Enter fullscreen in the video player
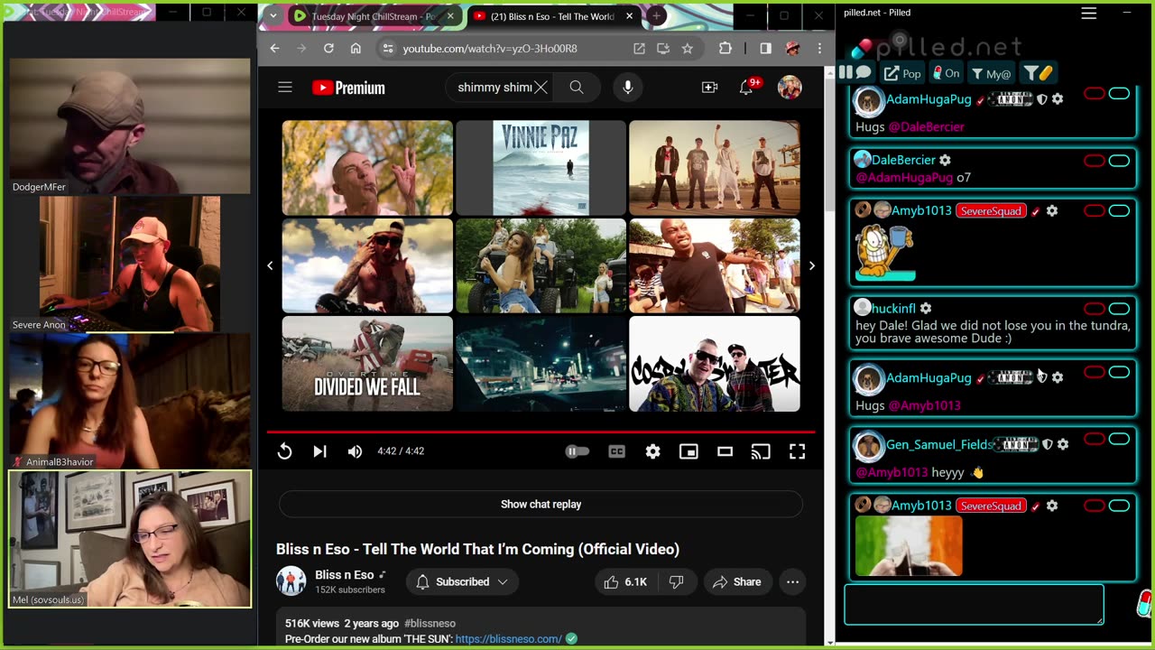 pos(797,451)
